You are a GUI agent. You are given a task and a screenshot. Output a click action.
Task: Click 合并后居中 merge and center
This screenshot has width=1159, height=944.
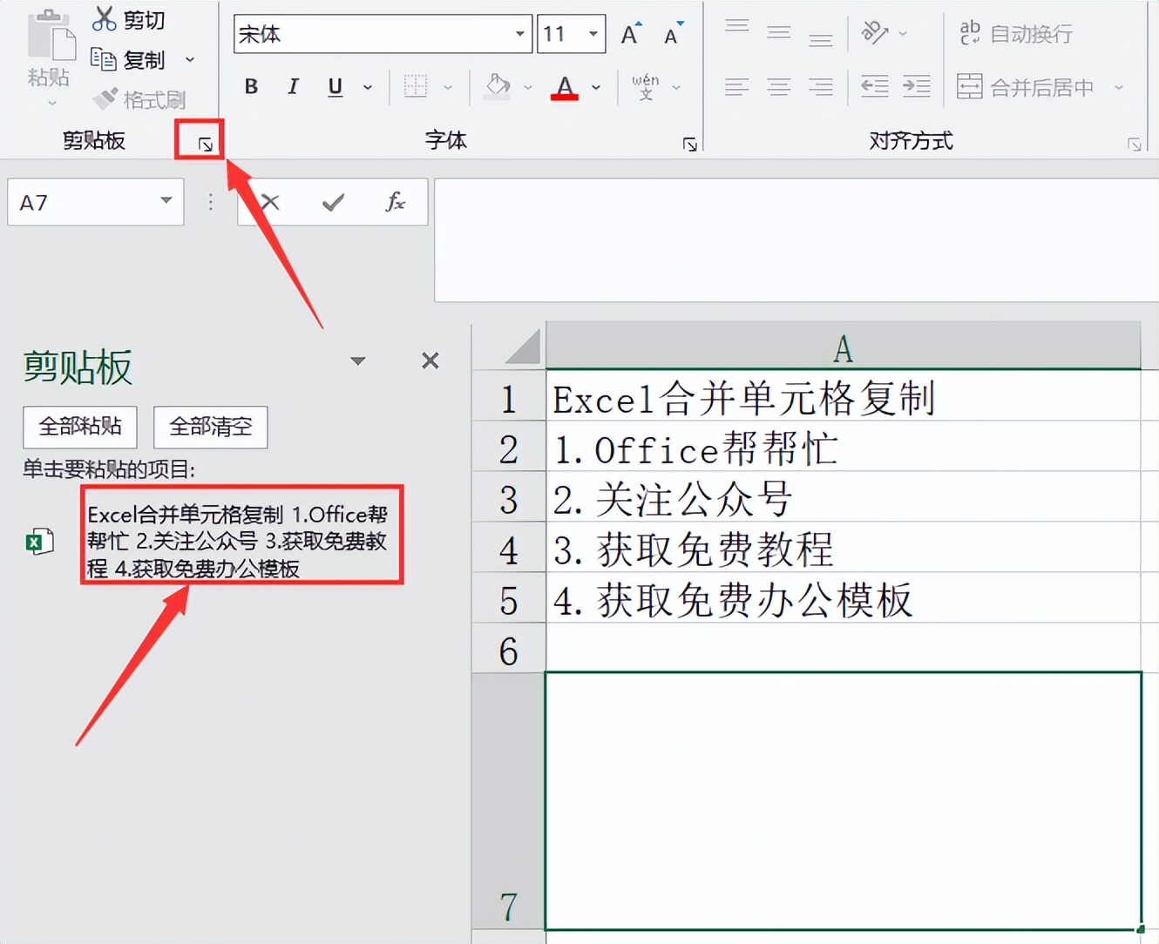1025,87
